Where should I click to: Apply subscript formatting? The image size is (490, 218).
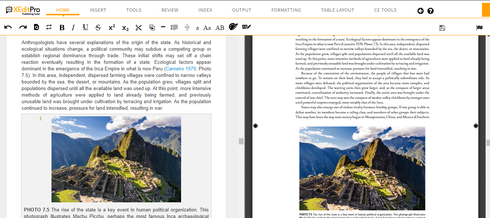[x=125, y=28]
